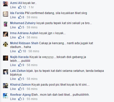Like Ida Farida's comment
Image resolution: width=114 pixels, height=102 pixels.
click(13, 17)
